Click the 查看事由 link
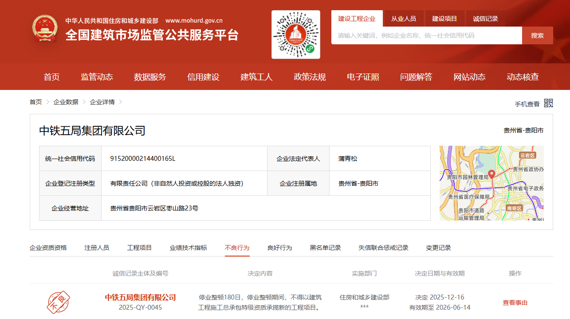Screen dimensions: 570x319 [515, 302]
